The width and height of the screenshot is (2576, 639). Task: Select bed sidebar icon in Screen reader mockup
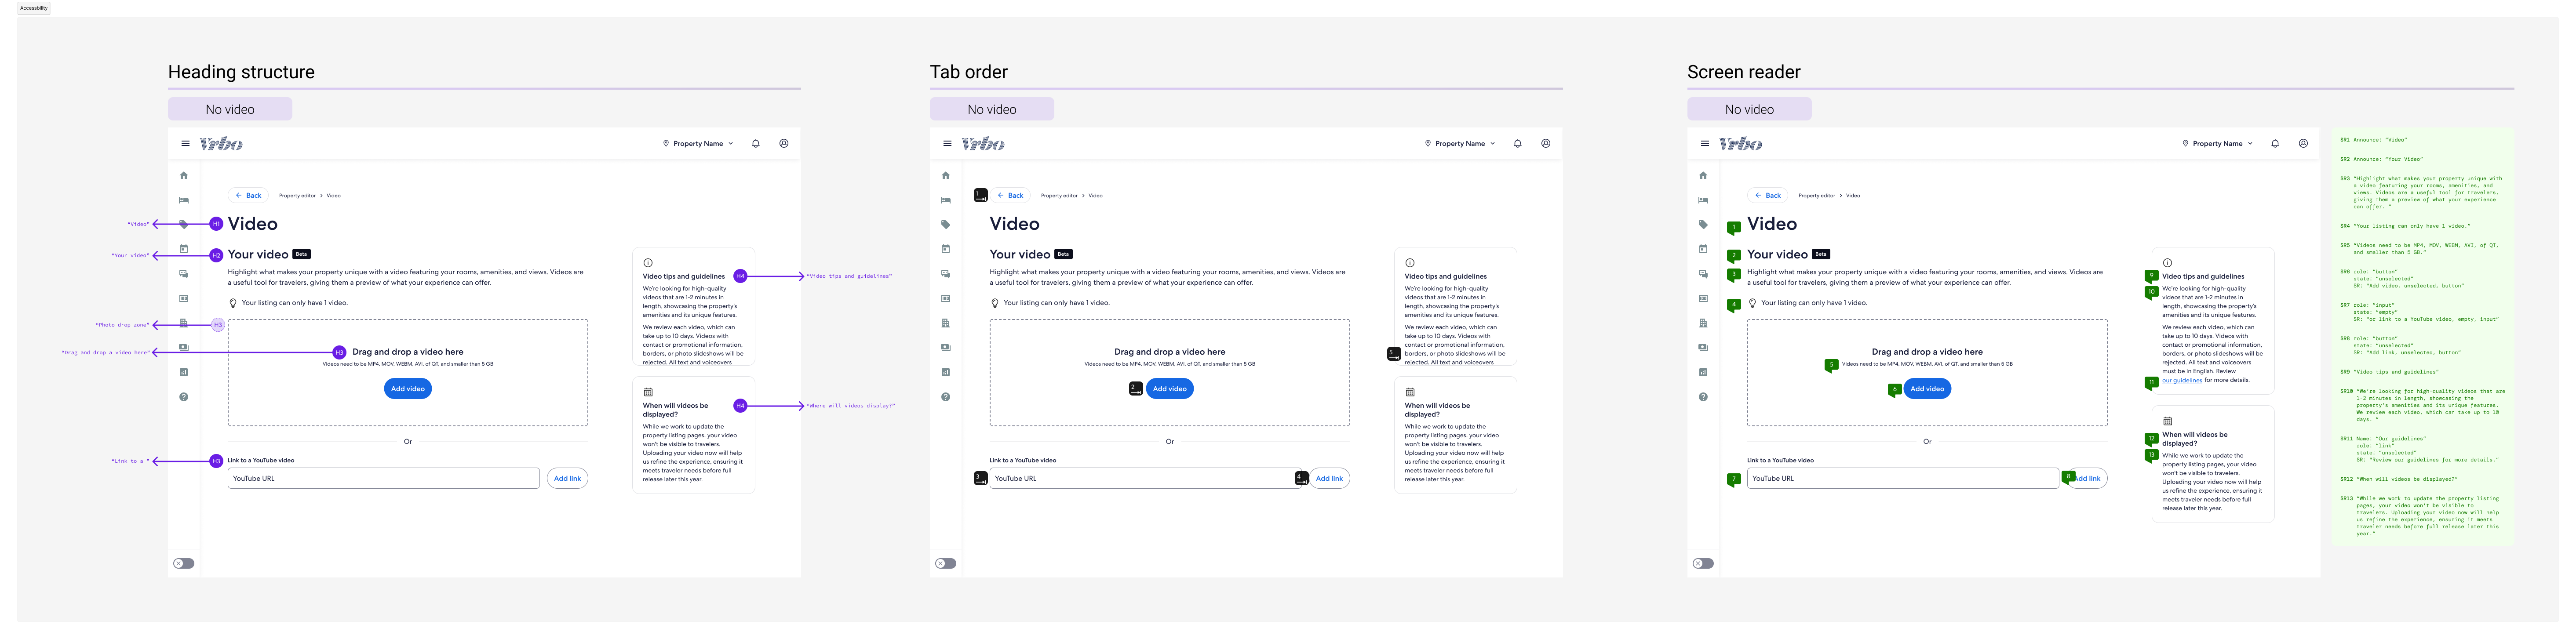[1703, 200]
